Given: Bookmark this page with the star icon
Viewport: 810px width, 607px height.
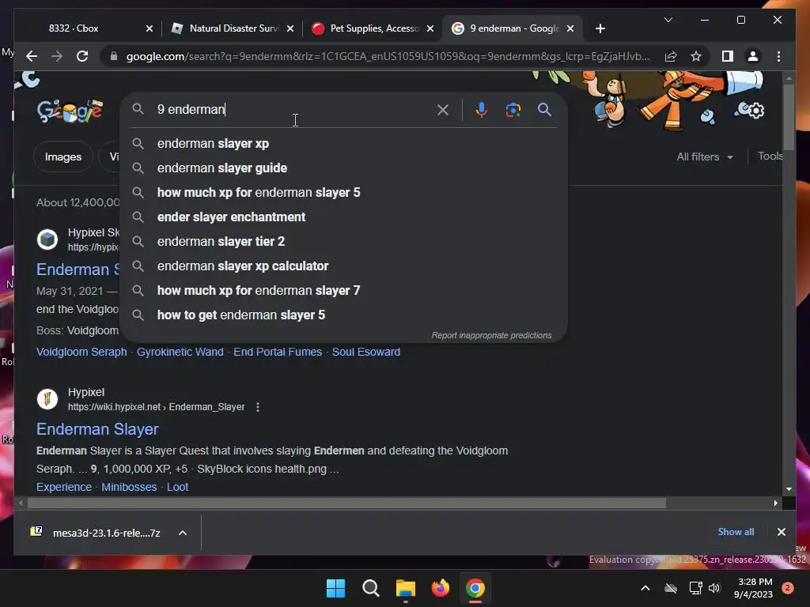Looking at the screenshot, I should (696, 56).
